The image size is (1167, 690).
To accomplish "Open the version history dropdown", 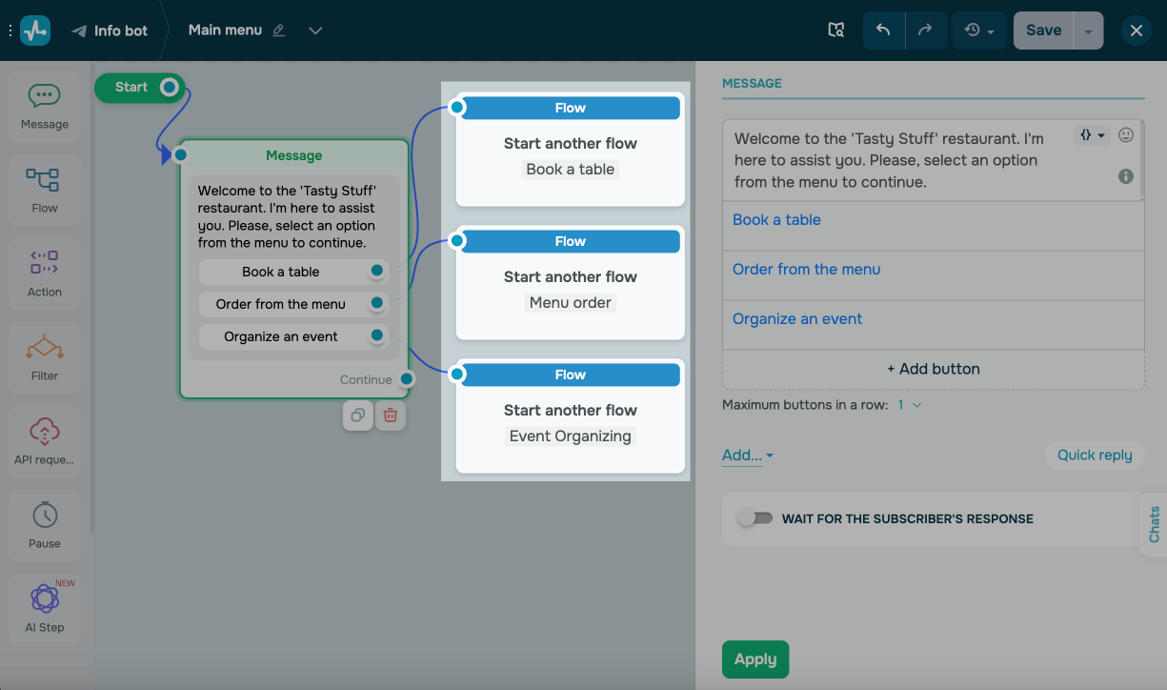I will 978,30.
